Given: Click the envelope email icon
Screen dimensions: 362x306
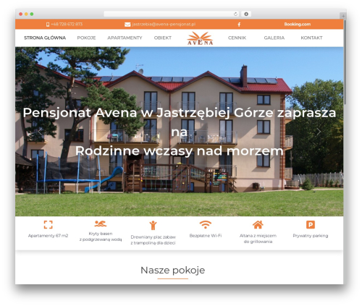Looking at the screenshot, I should [127, 25].
